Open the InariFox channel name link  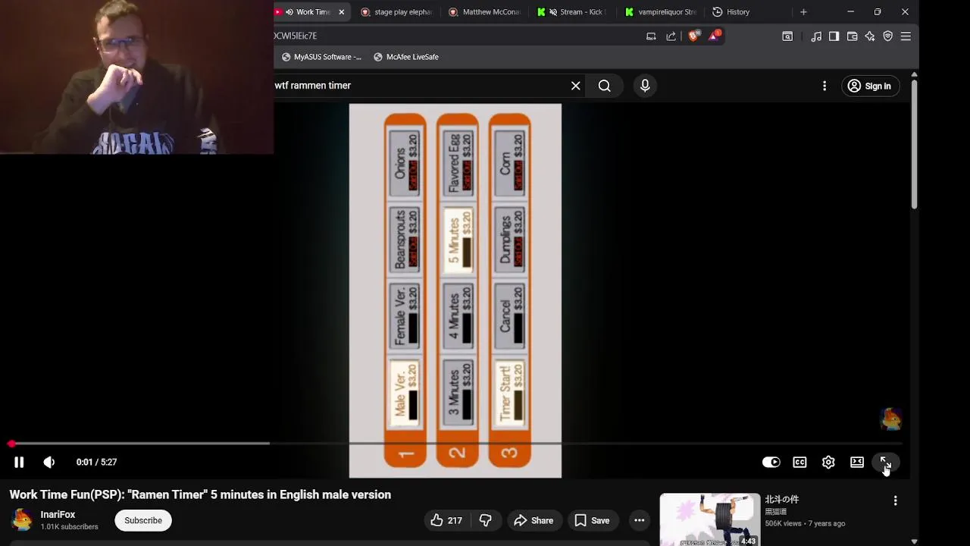(x=58, y=514)
